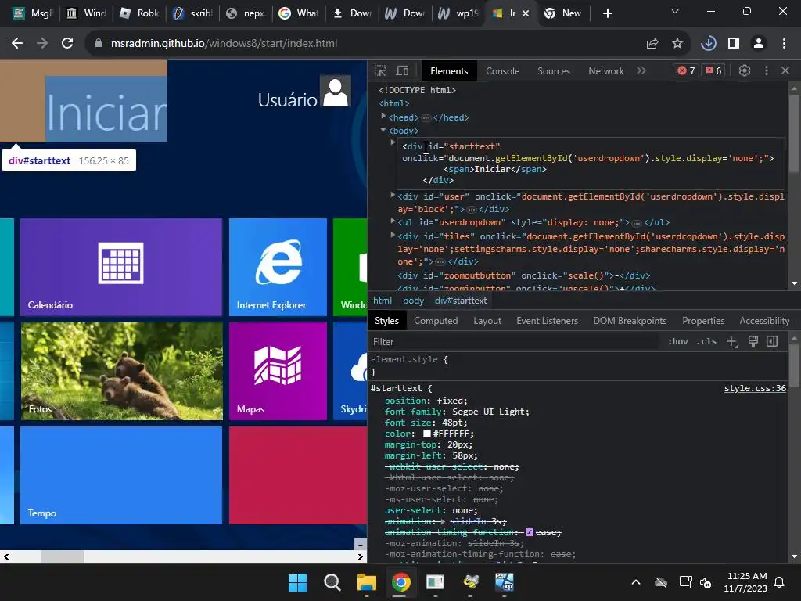
Task: Select div#starttext in the breadcrumb bar
Action: [461, 300]
